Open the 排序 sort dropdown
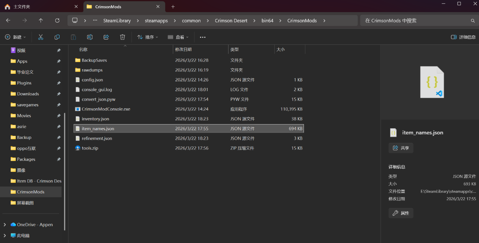 [x=147, y=37]
